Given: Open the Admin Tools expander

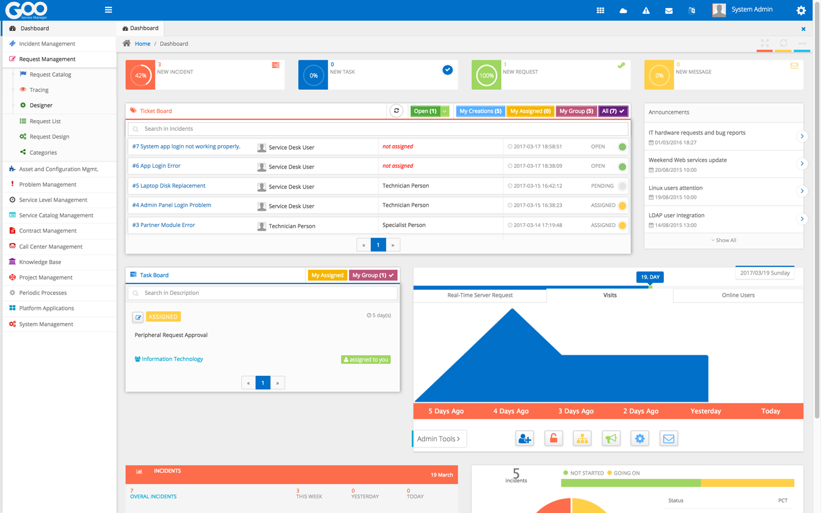Looking at the screenshot, I should pos(439,439).
